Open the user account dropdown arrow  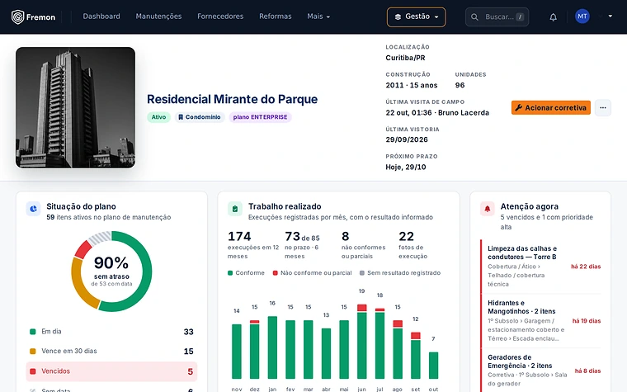pos(610,17)
